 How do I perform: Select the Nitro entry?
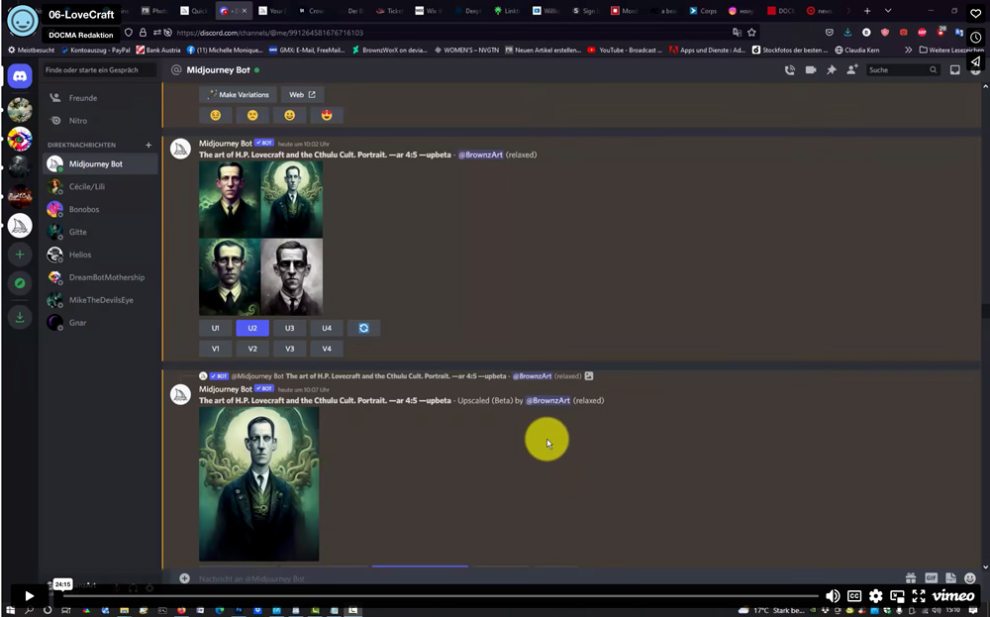tap(100, 121)
